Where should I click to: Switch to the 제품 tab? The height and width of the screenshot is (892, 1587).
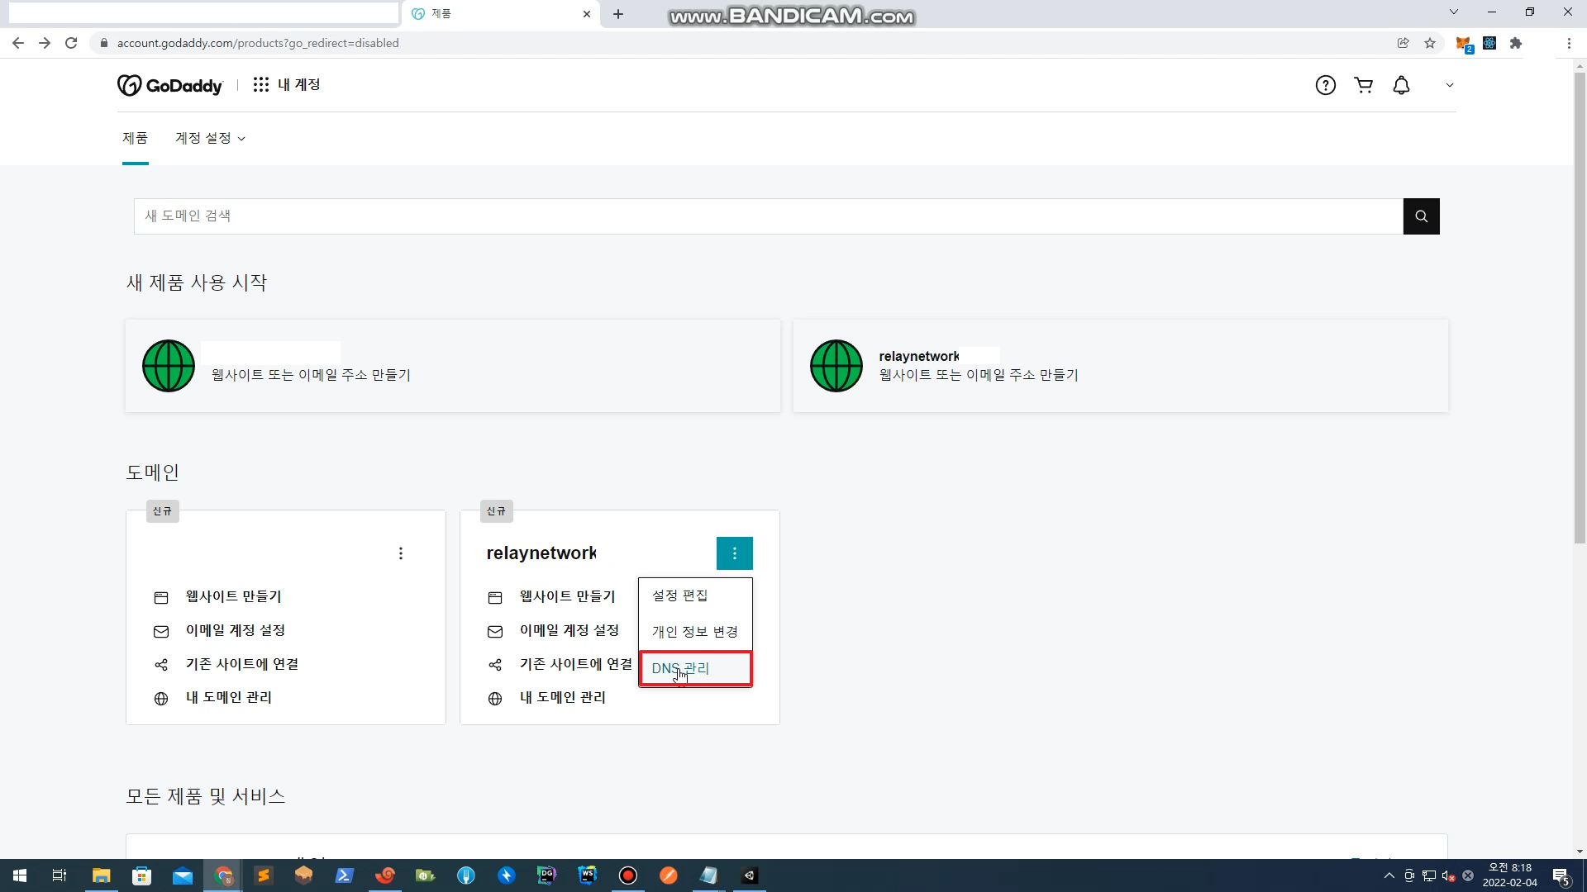point(135,138)
